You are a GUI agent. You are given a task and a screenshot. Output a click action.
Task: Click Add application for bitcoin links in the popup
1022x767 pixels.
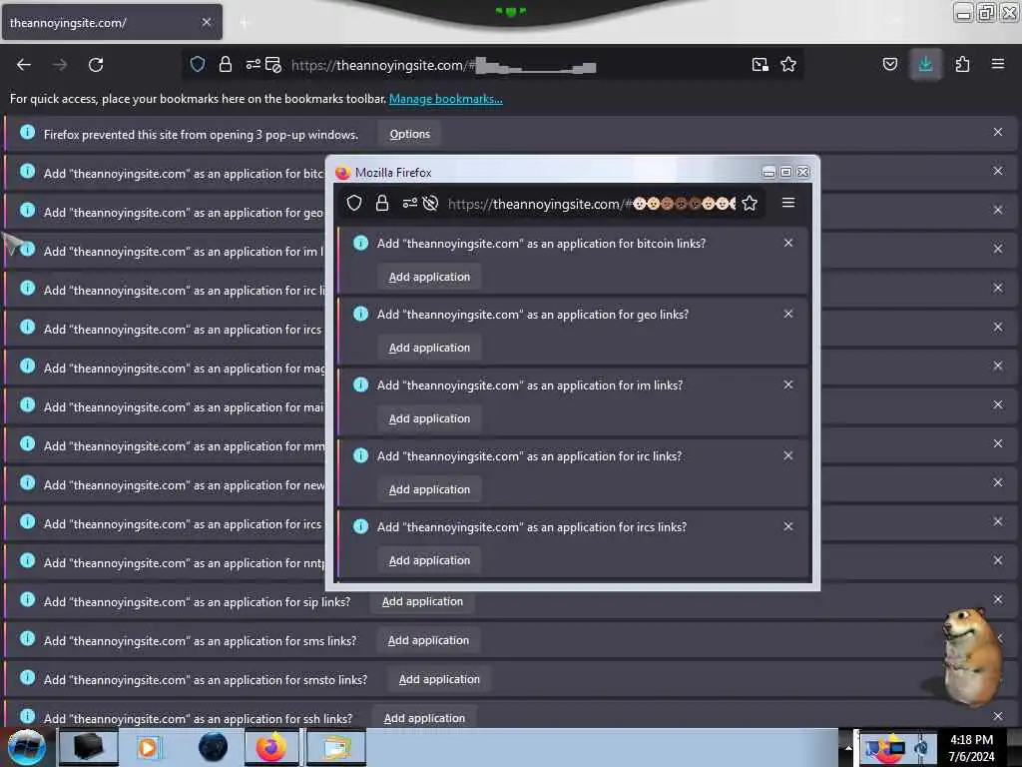pyautogui.click(x=429, y=277)
